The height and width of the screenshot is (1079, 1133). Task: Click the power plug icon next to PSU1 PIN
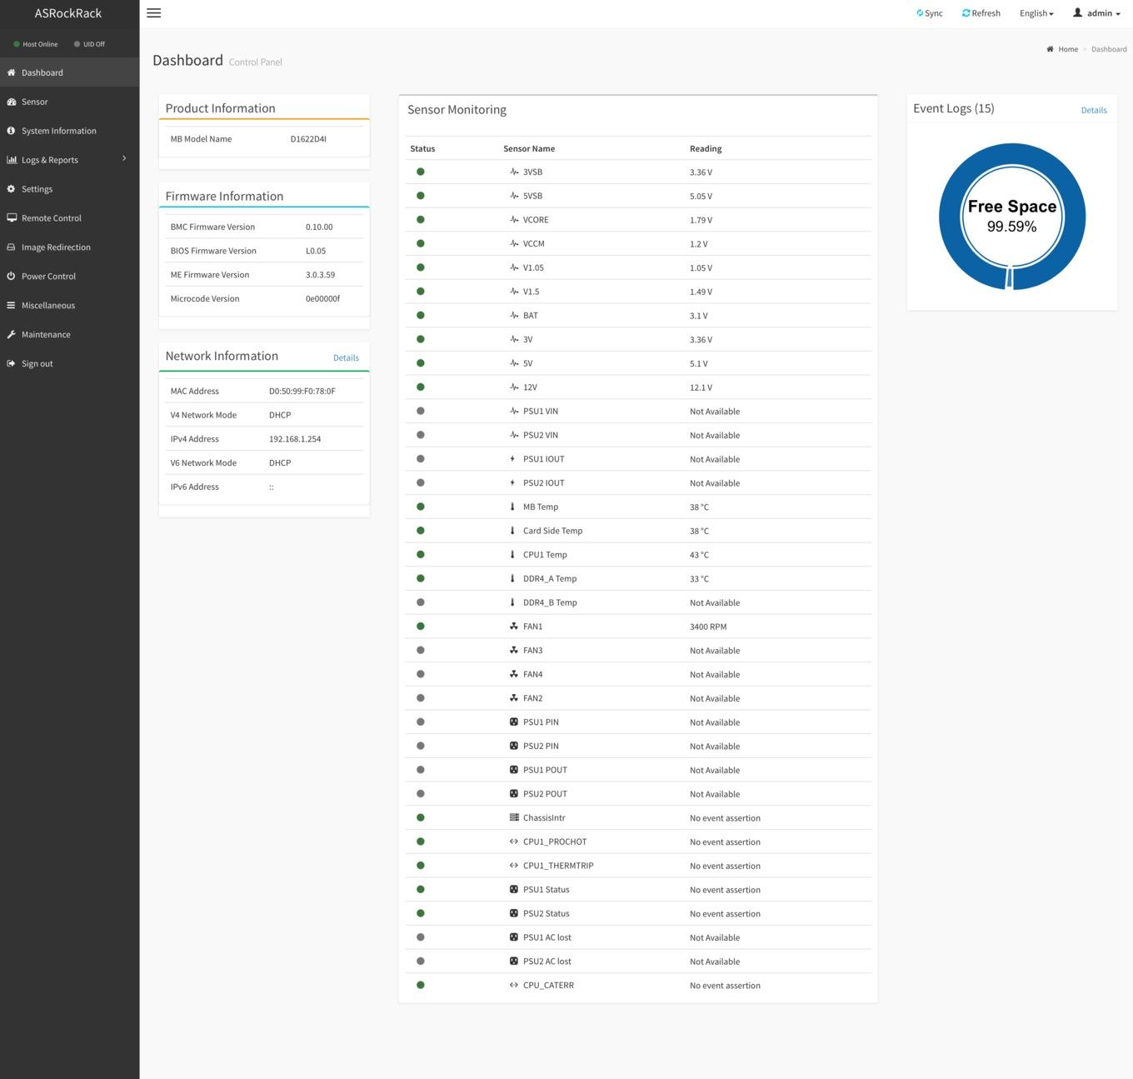click(514, 722)
